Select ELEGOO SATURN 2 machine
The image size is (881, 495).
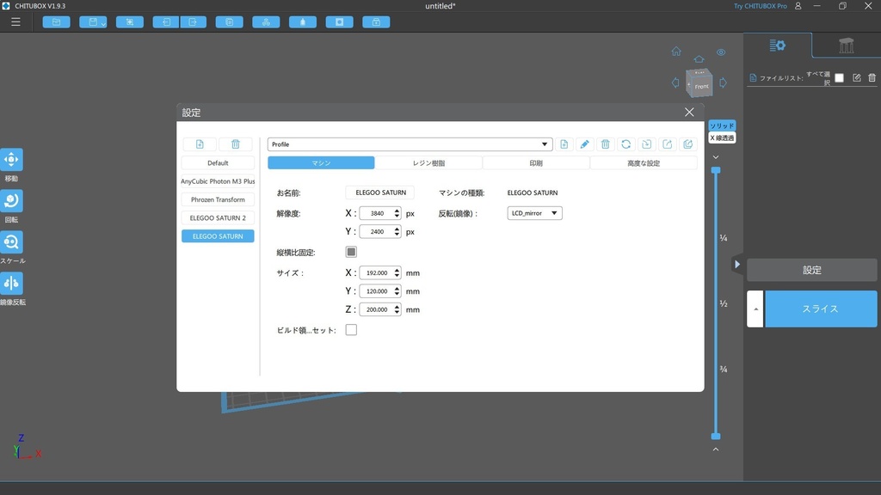point(218,217)
